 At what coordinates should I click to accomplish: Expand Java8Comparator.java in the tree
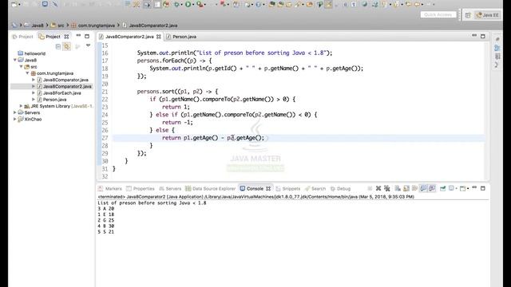(x=34, y=80)
